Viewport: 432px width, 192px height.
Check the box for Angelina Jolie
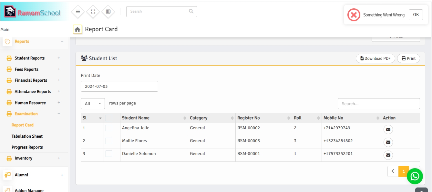pyautogui.click(x=109, y=128)
